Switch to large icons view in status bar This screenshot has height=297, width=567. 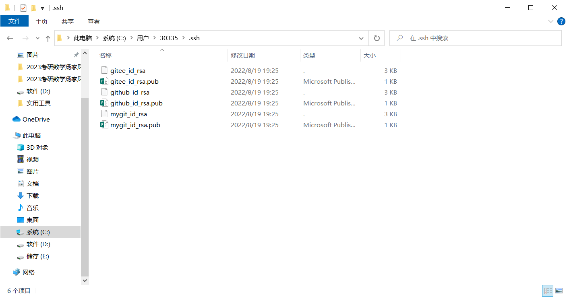[559, 291]
